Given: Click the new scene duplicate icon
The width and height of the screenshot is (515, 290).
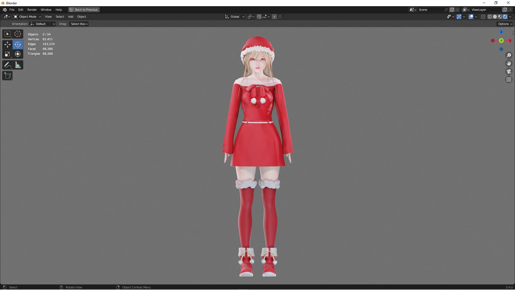Looking at the screenshot, I should tap(452, 10).
